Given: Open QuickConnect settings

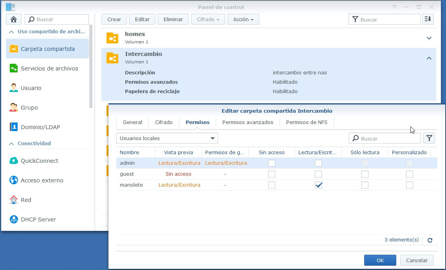Looking at the screenshot, I should pos(39,161).
